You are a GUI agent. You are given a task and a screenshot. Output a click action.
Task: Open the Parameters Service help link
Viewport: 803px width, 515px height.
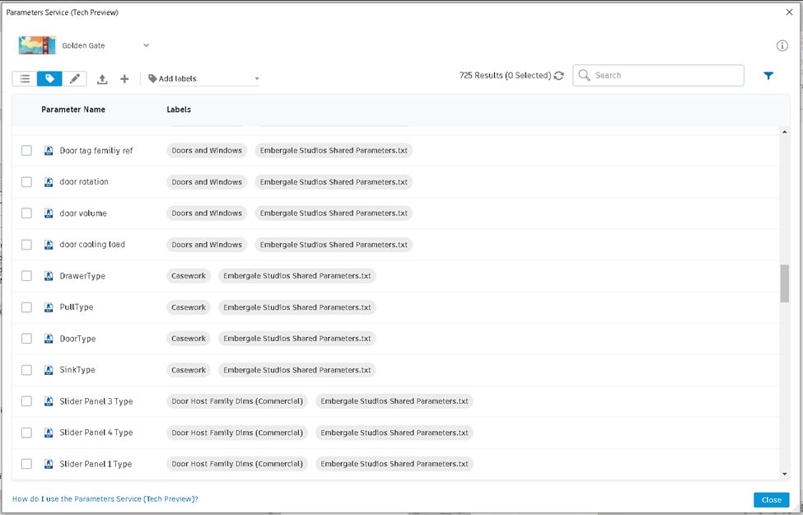(x=105, y=499)
